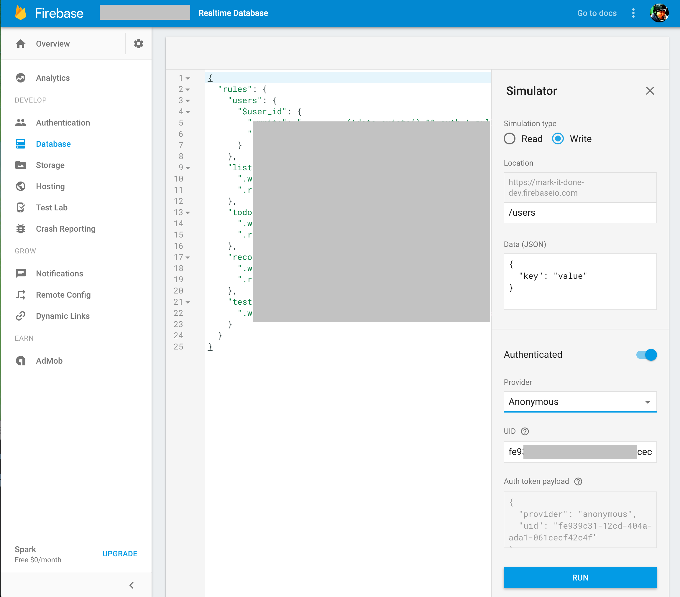Click the UID help question icon
Screen dimensions: 680x597
point(525,431)
